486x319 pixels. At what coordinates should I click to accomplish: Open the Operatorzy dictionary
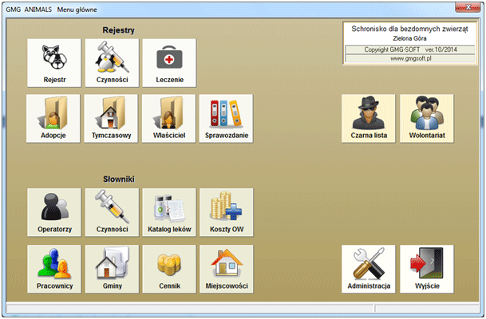[x=54, y=212]
